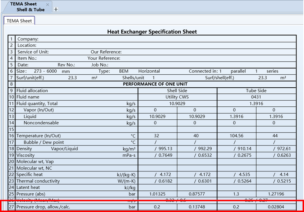Click the Latent heat row label
Image resolution: width=304 pixels, height=212 pixels.
coord(28,188)
